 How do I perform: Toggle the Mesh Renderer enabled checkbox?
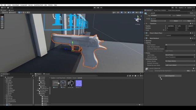[149, 38]
